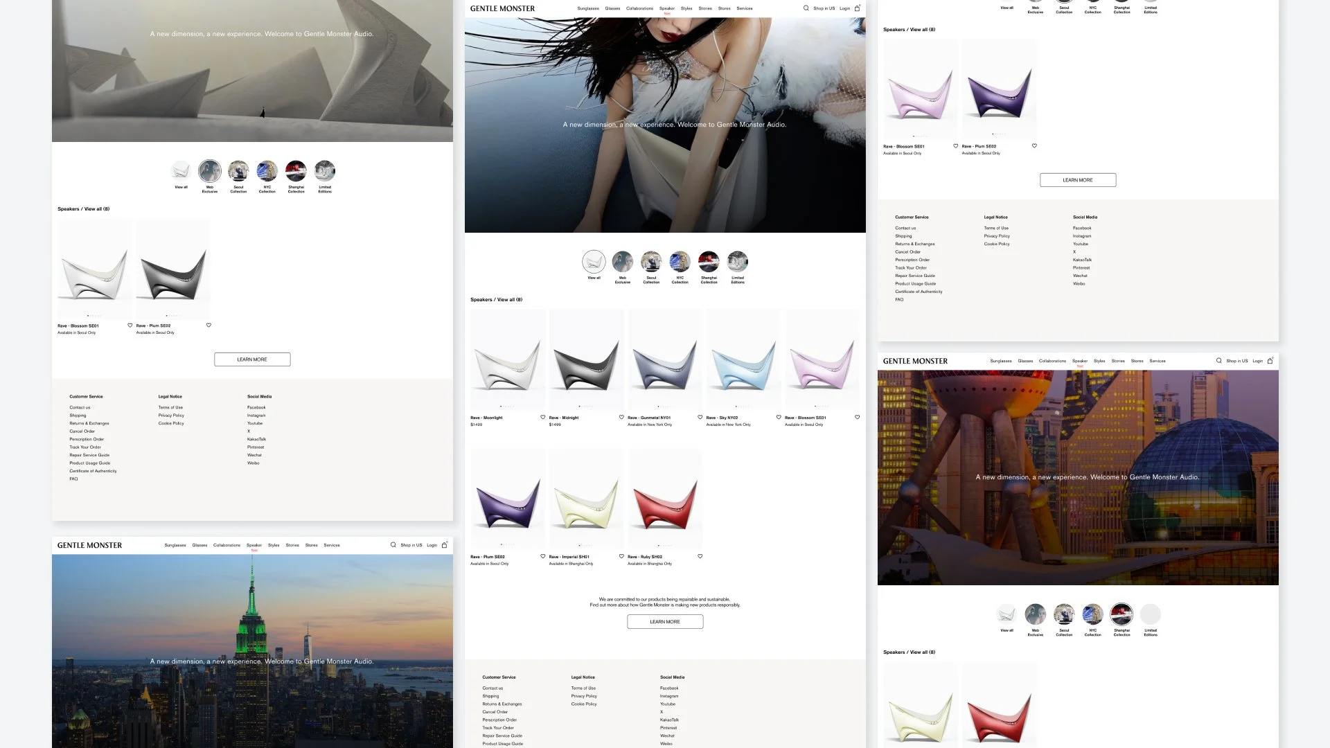Click heart icon beside Rave - Ruby SH02

pyautogui.click(x=700, y=556)
